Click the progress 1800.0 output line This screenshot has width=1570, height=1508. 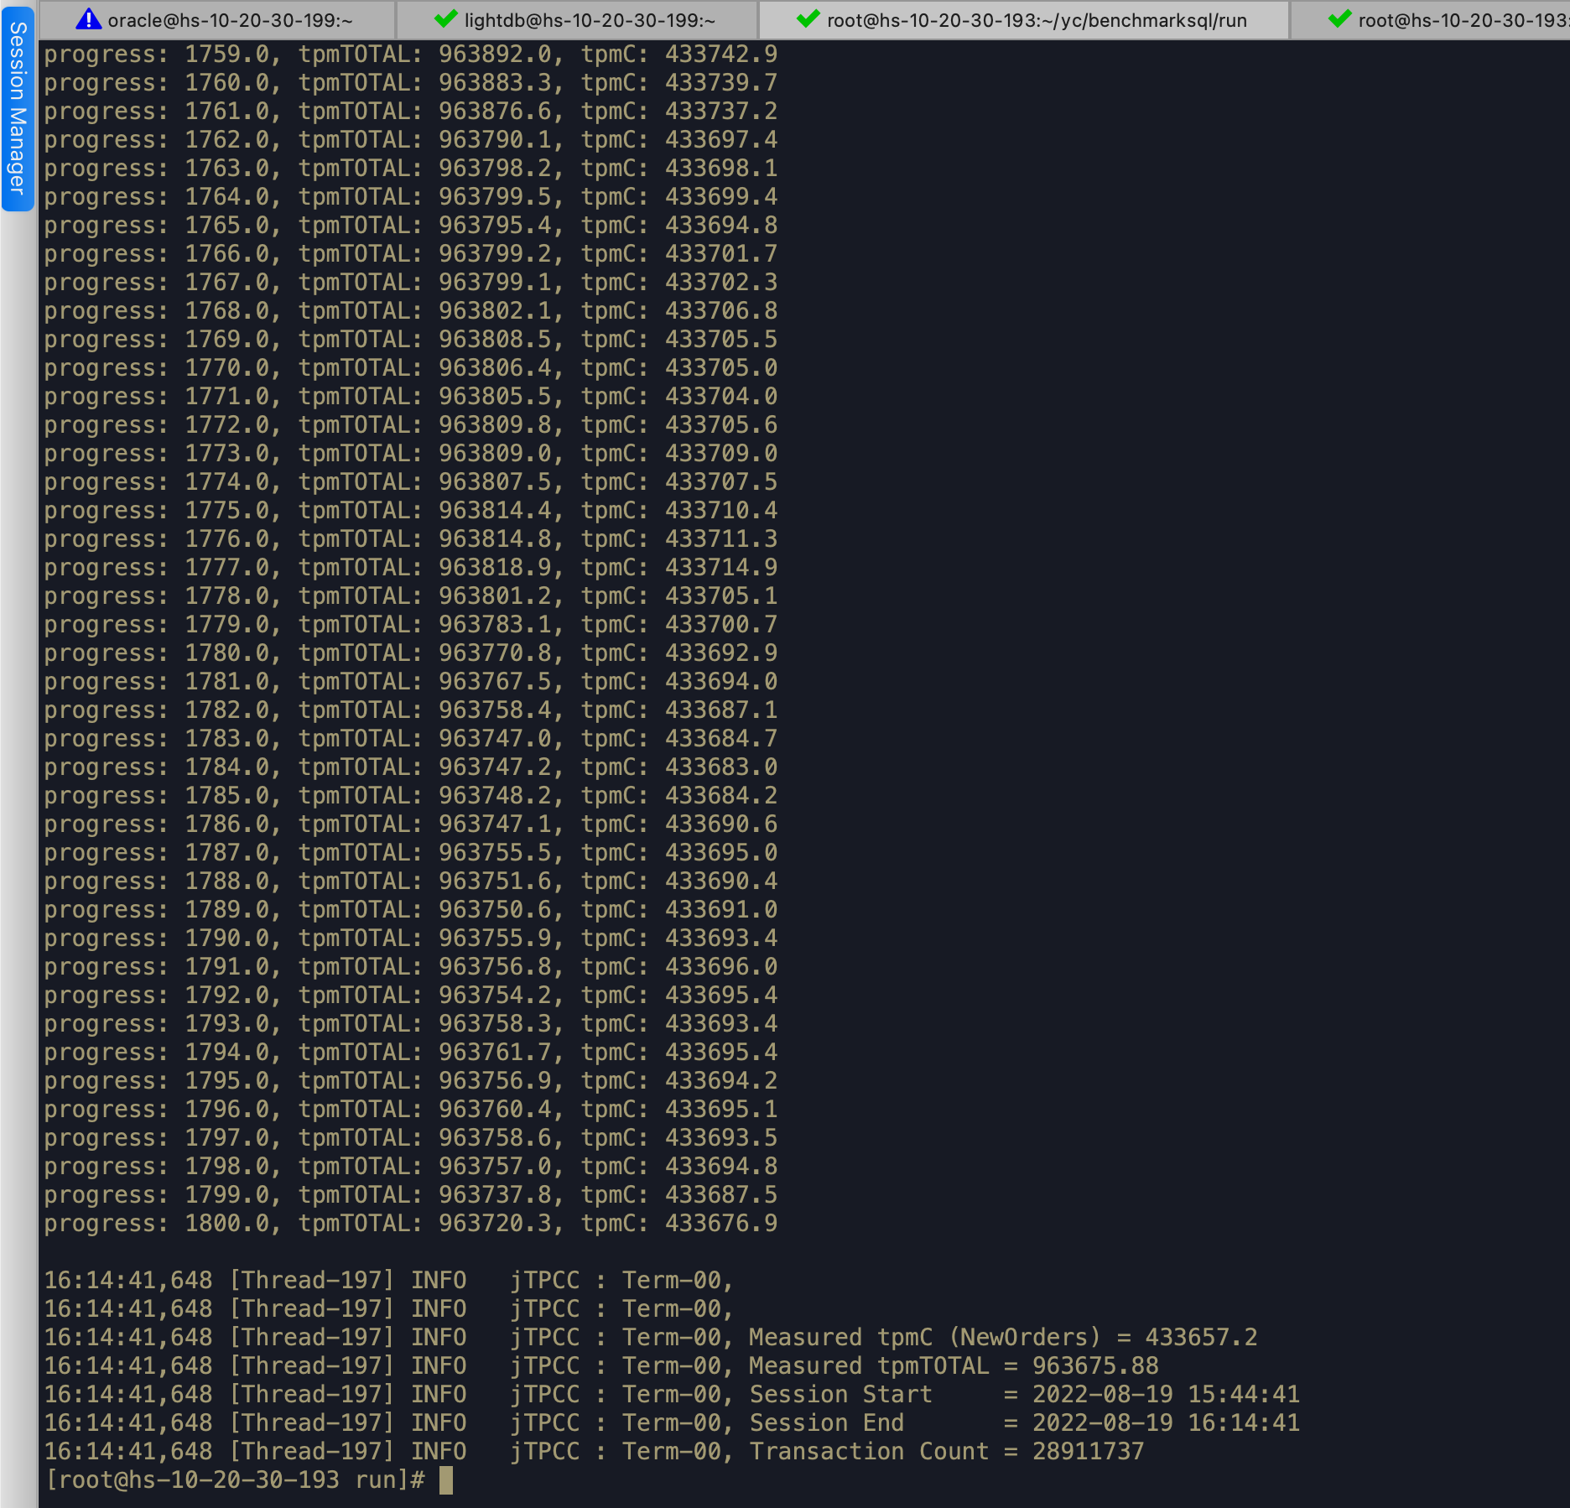coord(411,1224)
